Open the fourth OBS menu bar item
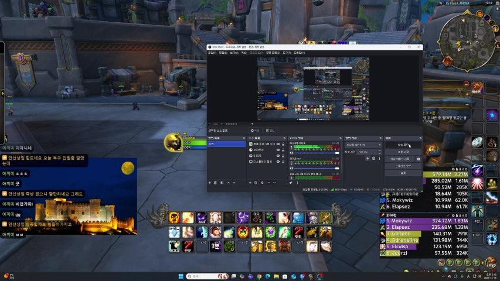 (244, 53)
